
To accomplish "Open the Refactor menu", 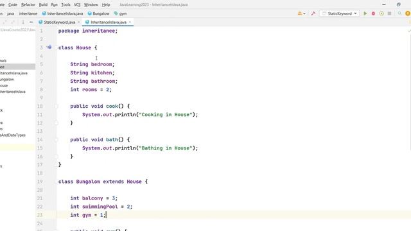I will pyautogui.click(x=28, y=4).
